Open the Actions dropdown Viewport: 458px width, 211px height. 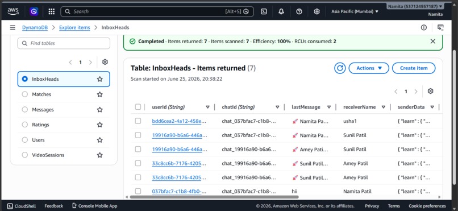369,68
